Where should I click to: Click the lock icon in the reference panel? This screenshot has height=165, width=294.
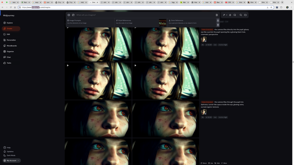click(218, 21)
